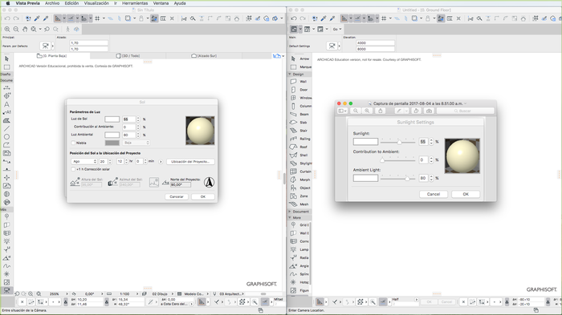Image resolution: width=562 pixels, height=315 pixels.
Task: Select the Door tool in right toolbox
Action: coord(299,90)
